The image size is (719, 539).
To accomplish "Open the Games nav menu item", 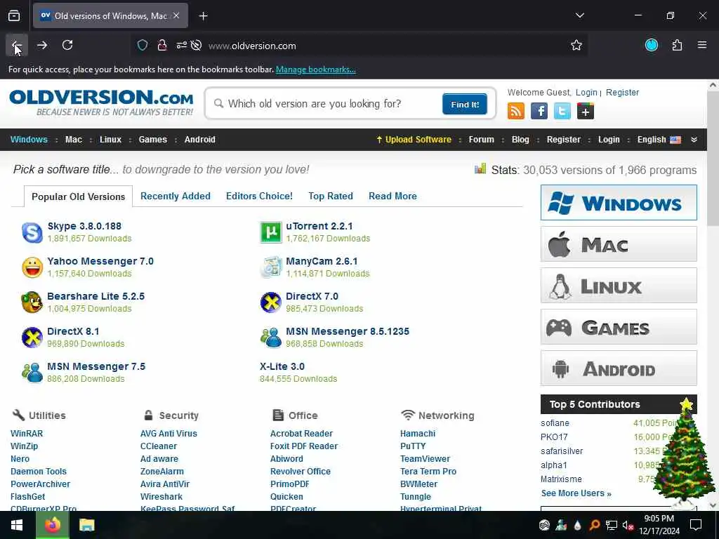I will (x=152, y=140).
